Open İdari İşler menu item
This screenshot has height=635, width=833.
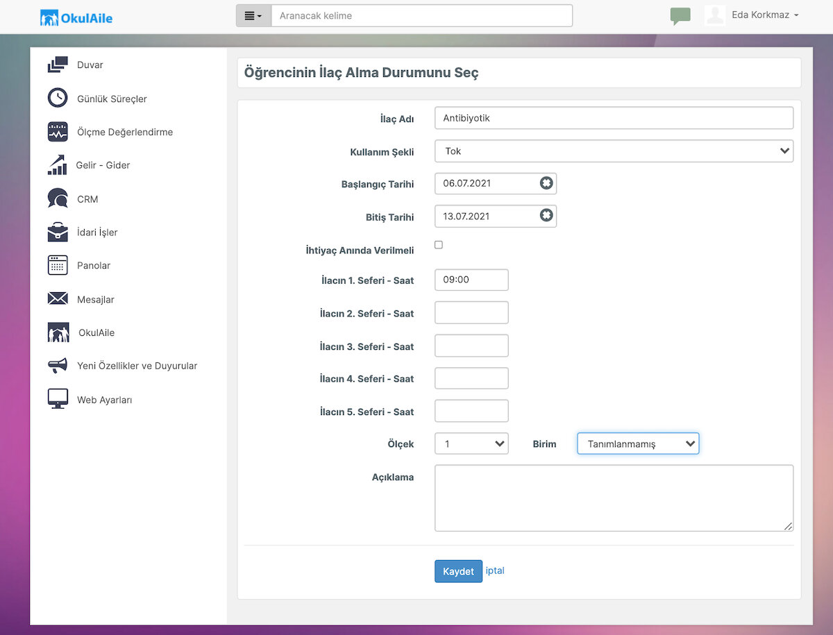click(x=97, y=232)
